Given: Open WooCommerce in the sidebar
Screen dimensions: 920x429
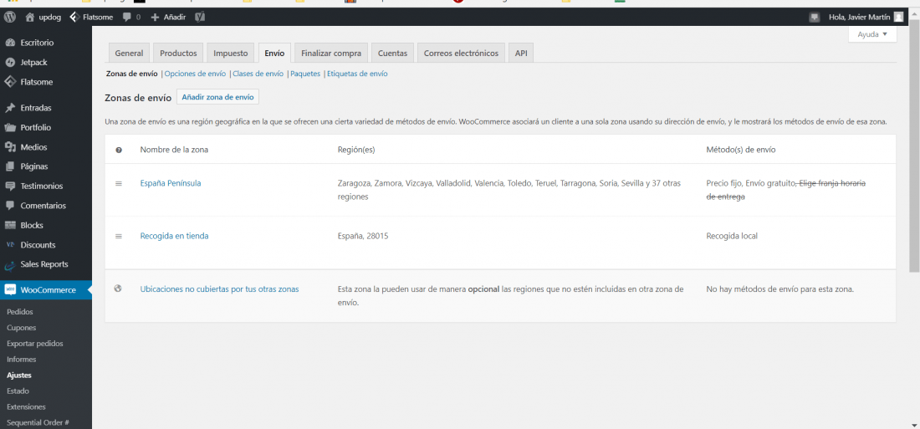Looking at the screenshot, I should pos(46,290).
